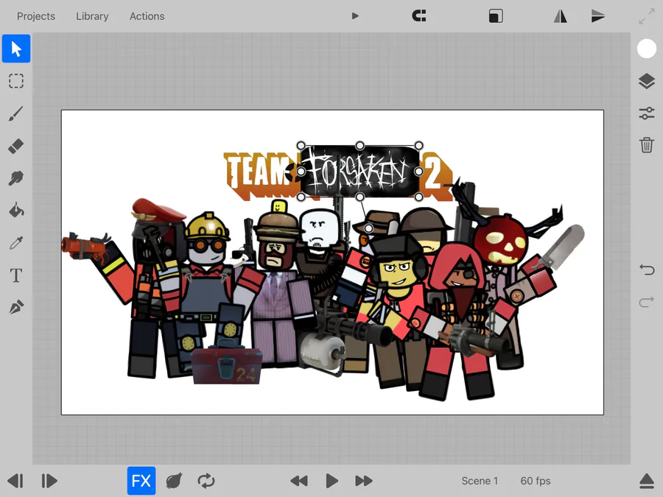Undo the last action
Viewport: 663px width, 497px height.
tap(647, 269)
